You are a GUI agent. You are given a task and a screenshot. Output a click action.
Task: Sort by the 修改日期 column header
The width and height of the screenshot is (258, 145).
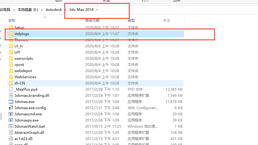[x=92, y=21]
